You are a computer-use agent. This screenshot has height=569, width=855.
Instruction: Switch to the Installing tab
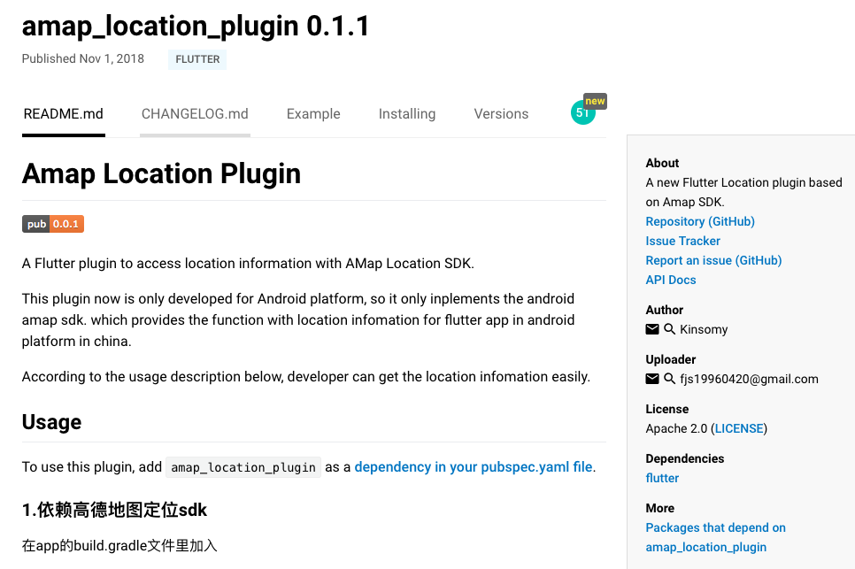[x=407, y=114]
